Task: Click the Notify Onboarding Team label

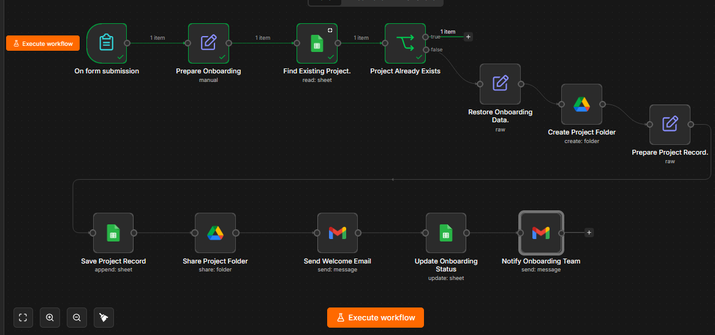Action: [541, 261]
